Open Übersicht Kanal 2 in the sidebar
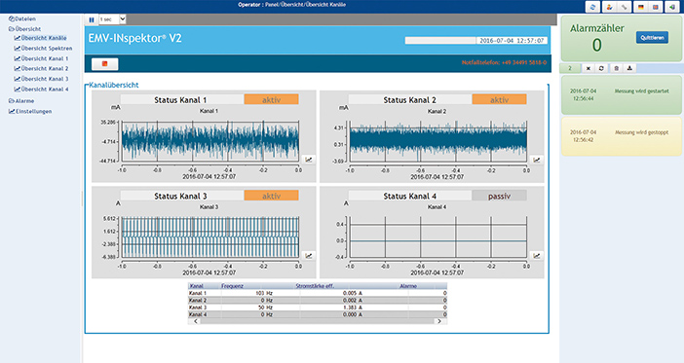Image resolution: width=684 pixels, height=363 pixels. (x=42, y=68)
